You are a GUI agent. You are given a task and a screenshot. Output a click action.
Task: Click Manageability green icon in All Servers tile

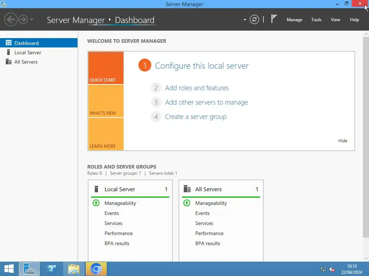click(187, 203)
